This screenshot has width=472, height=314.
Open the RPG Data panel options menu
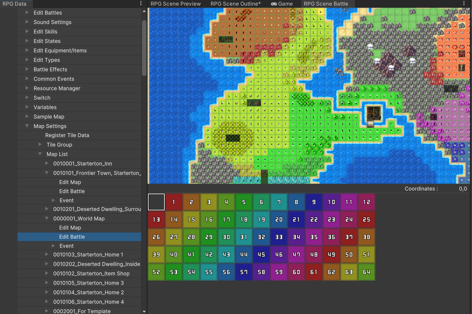click(141, 4)
